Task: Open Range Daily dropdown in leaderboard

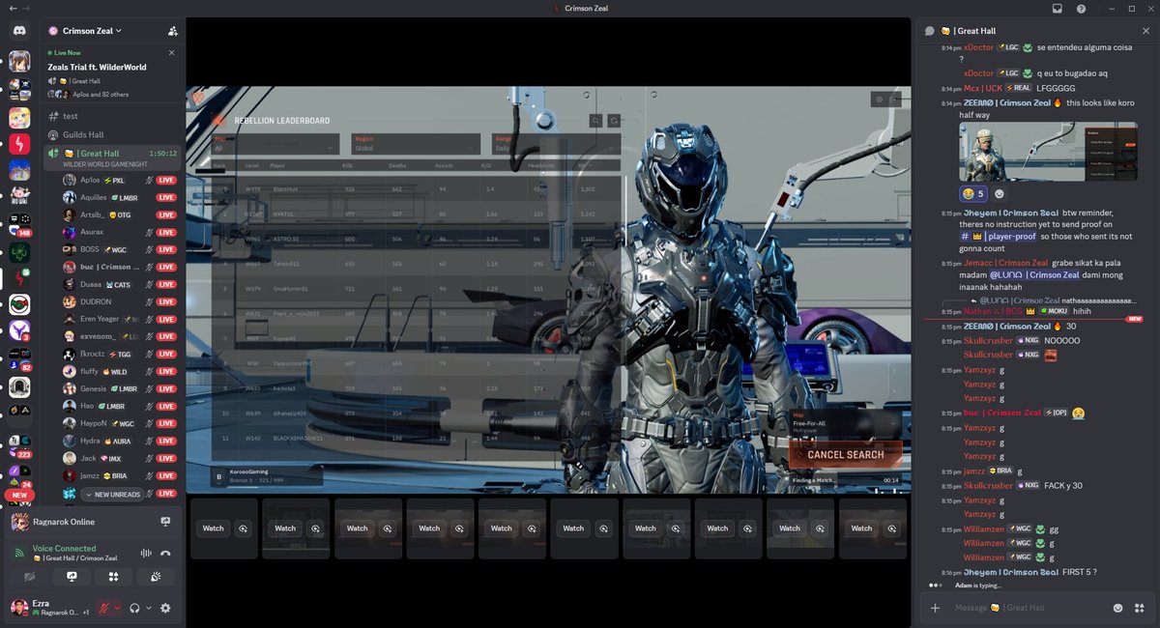Action: pyautogui.click(x=556, y=145)
